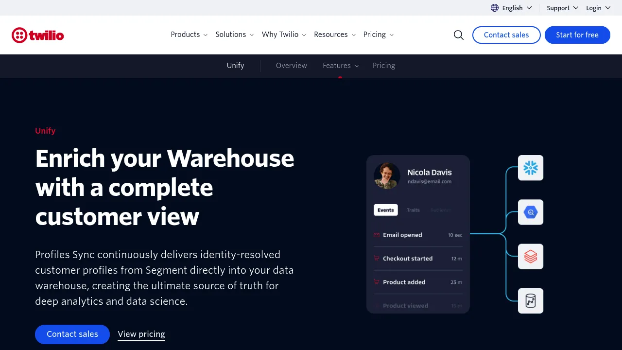Screen dimensions: 622x350
Task: Click the ndavis@email.com address
Action: [x=430, y=182]
